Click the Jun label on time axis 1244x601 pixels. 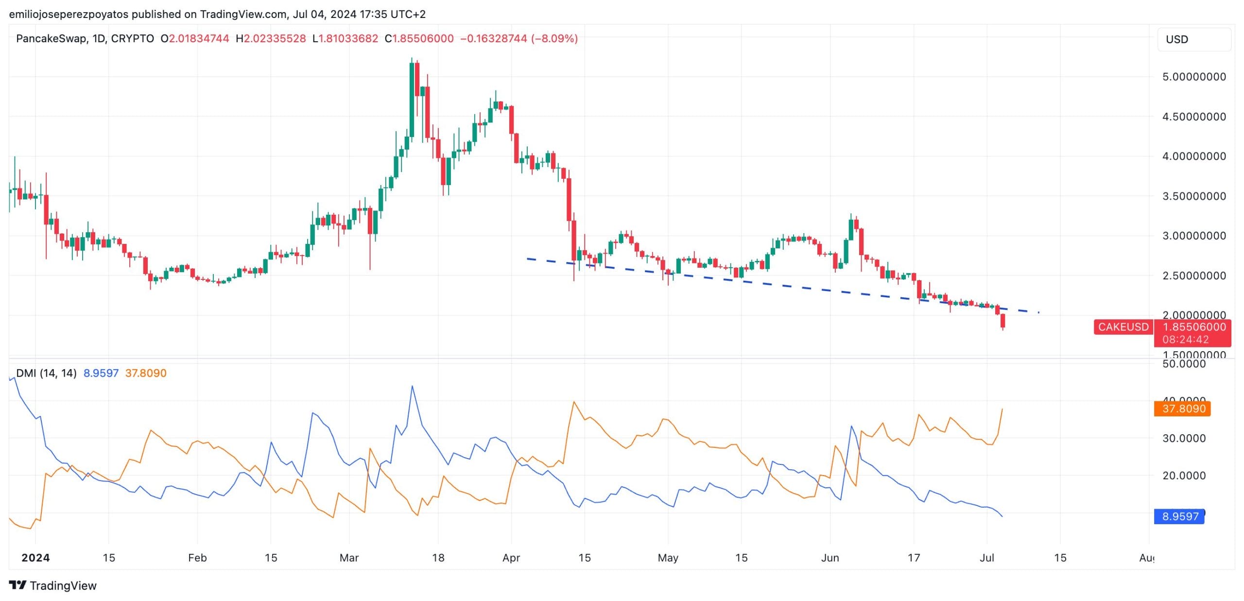click(829, 558)
